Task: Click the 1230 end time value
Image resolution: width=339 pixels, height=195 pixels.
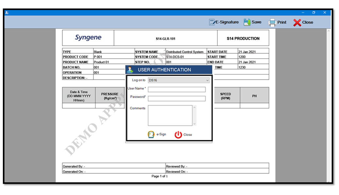Action: click(242, 67)
